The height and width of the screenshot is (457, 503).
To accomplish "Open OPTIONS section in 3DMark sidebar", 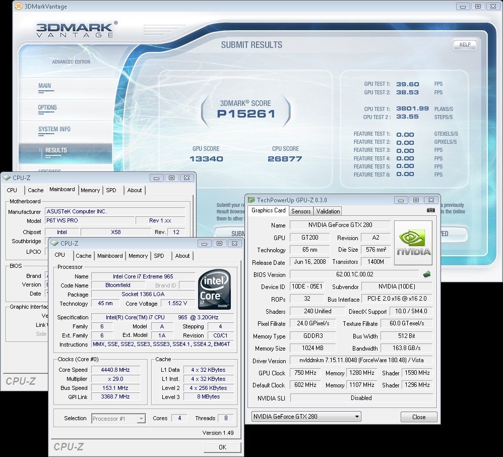I will (47, 107).
